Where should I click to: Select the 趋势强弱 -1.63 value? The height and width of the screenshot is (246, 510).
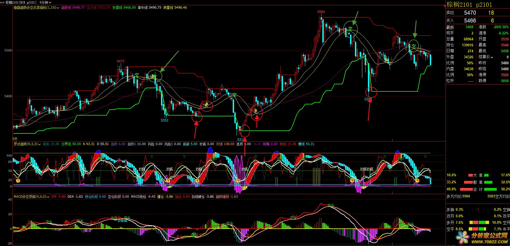coord(227,197)
